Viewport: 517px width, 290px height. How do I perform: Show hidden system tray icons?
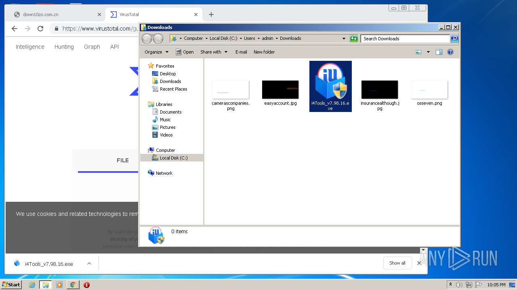tap(450, 285)
